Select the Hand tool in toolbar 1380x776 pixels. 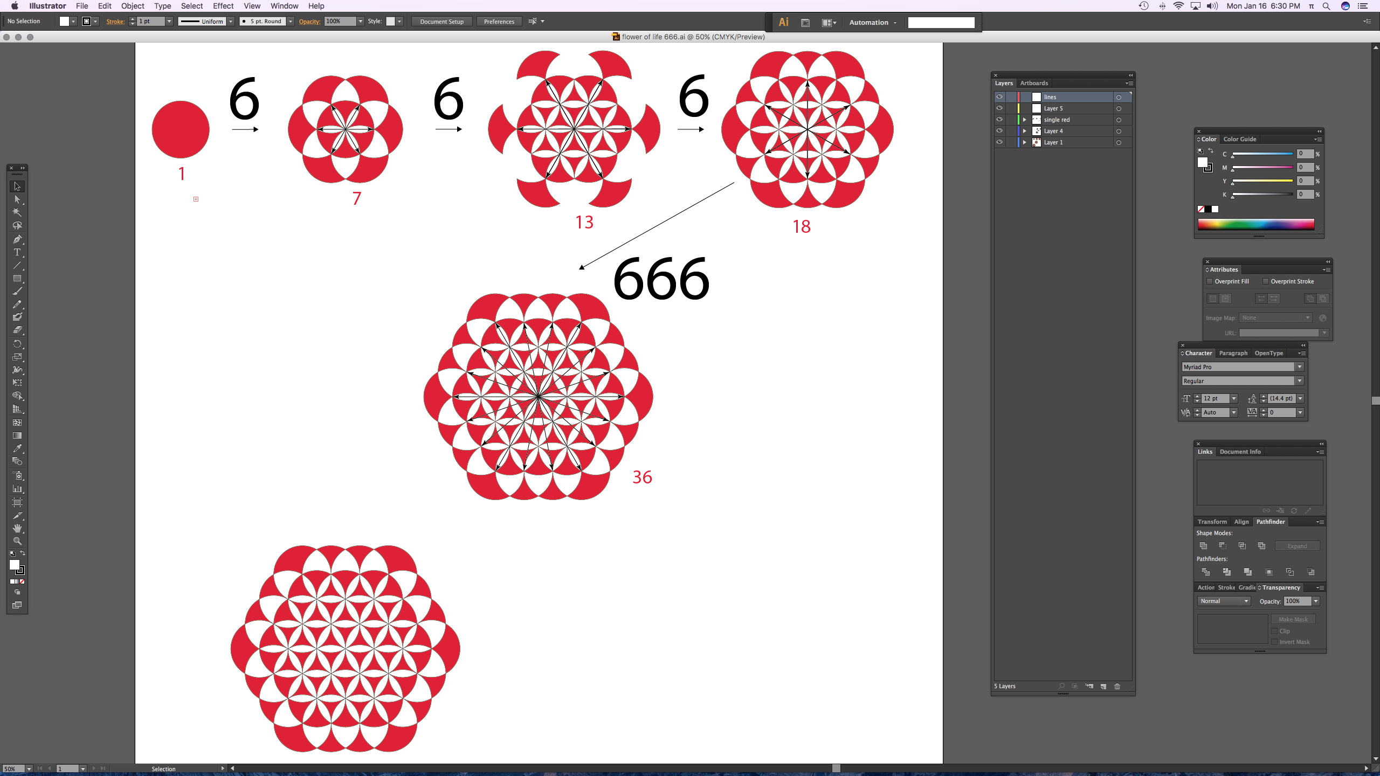pyautogui.click(x=17, y=528)
